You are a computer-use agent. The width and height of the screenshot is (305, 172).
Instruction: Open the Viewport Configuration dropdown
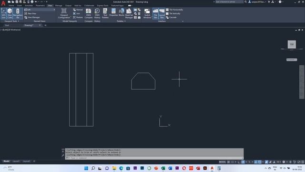pyautogui.click(x=64, y=13)
